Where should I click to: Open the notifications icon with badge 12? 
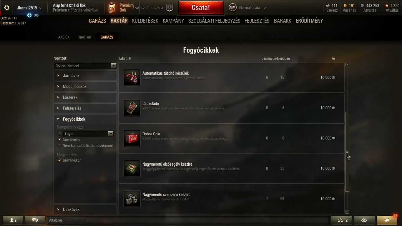pyautogui.click(x=387, y=220)
